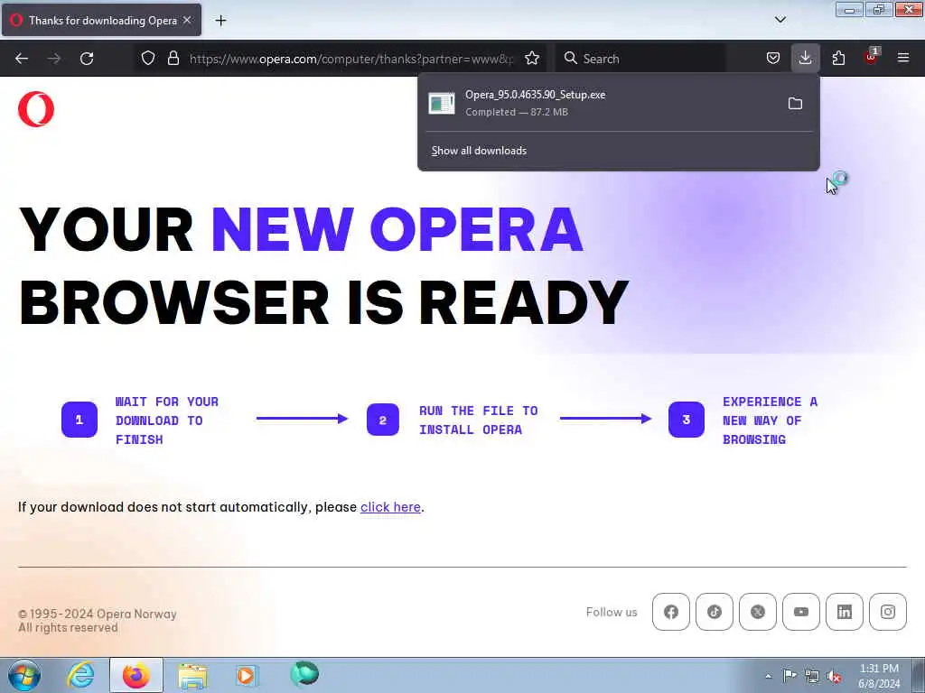Click the download file type icon
This screenshot has width=925, height=693.
441,103
